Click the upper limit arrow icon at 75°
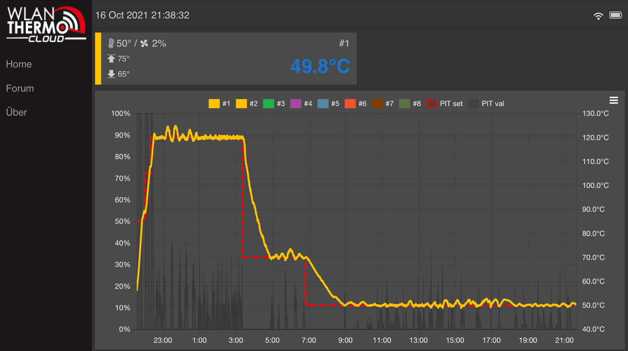This screenshot has width=628, height=351. 111,59
